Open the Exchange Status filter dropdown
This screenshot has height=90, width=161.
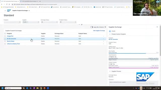(x=57, y=22)
